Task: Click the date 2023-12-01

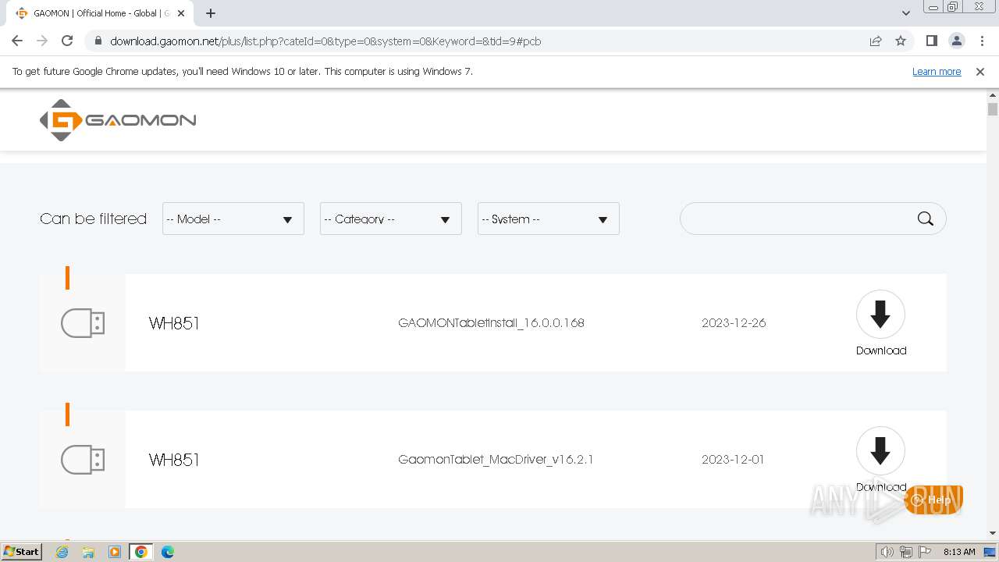Action: [733, 460]
